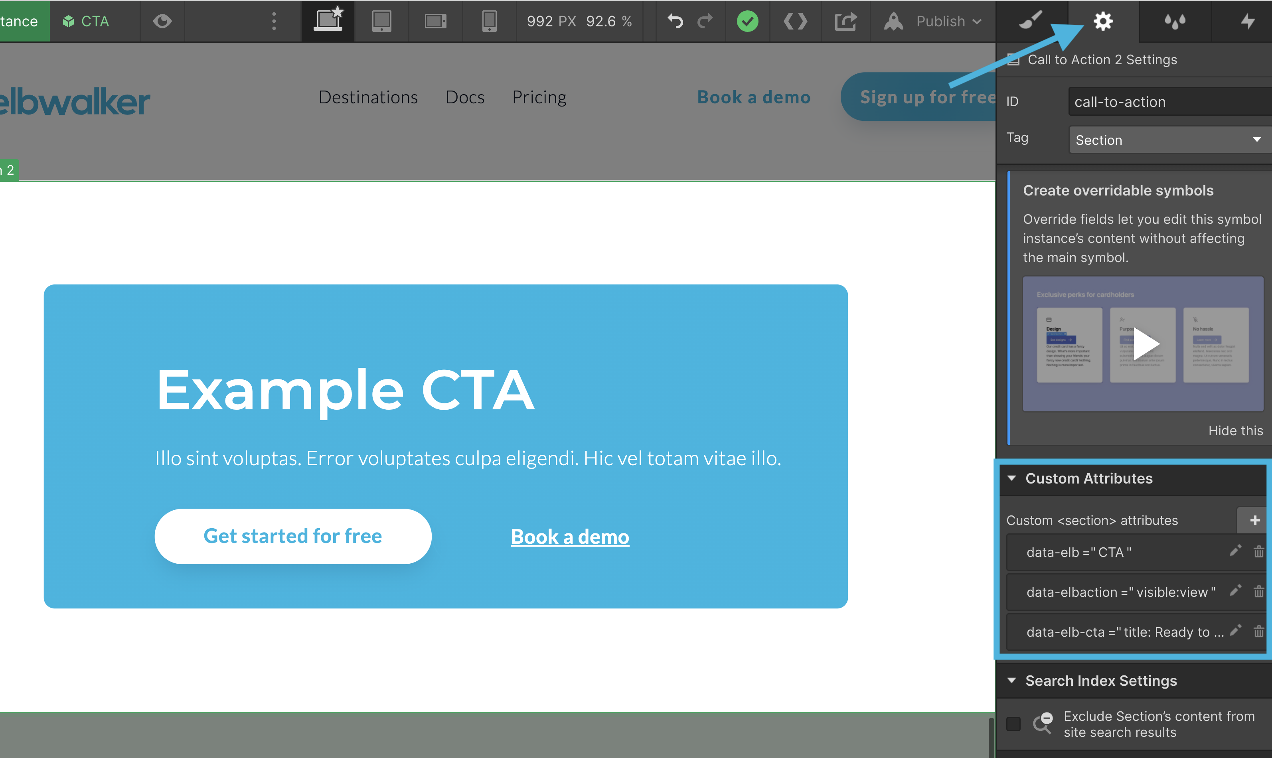Click the redo arrow icon

click(x=705, y=22)
